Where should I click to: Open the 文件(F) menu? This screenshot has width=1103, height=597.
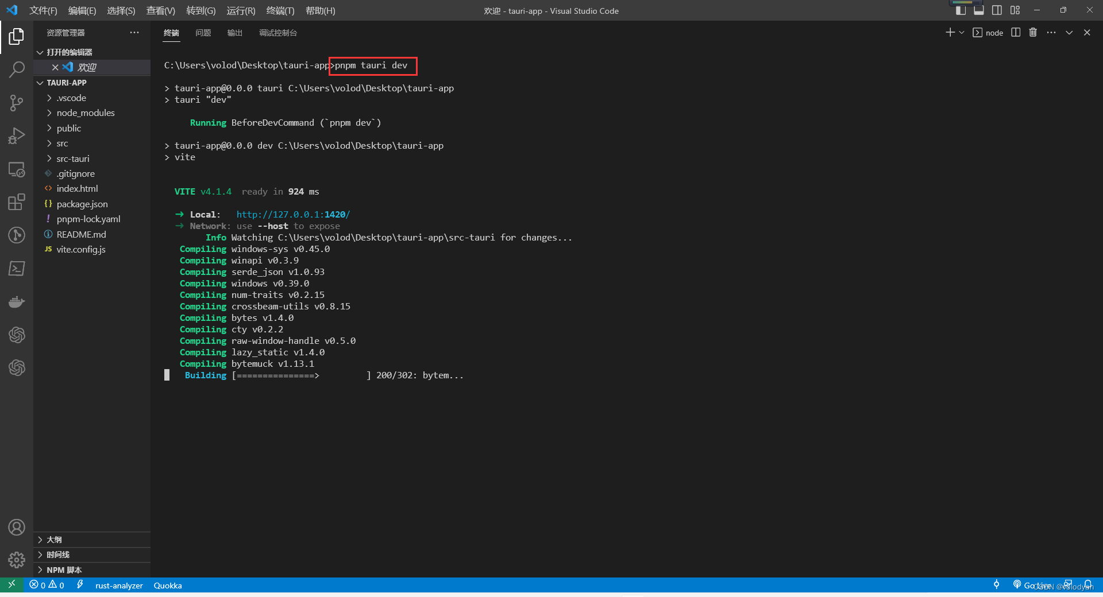[x=43, y=11]
